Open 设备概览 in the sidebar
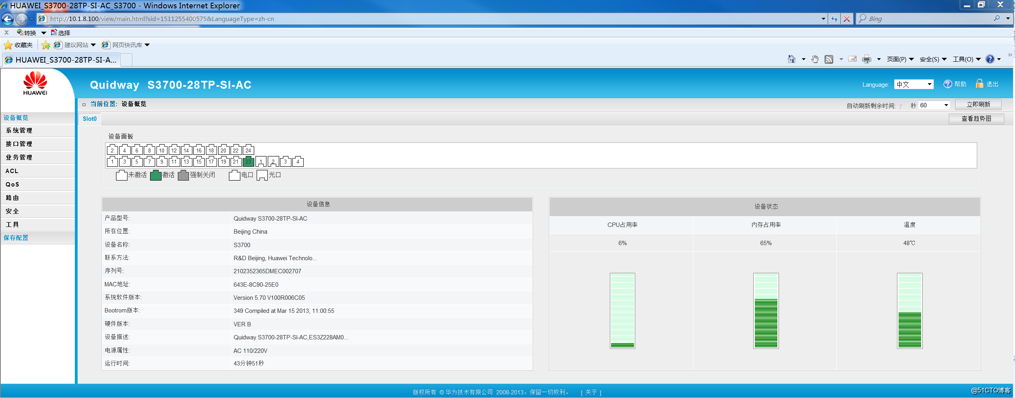This screenshot has width=1015, height=398. tap(38, 118)
